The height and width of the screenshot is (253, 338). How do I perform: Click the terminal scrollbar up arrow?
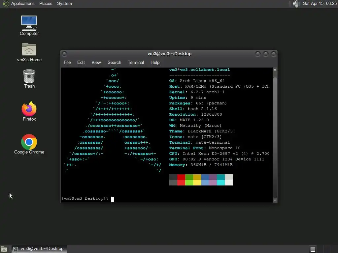pyautogui.click(x=275, y=70)
